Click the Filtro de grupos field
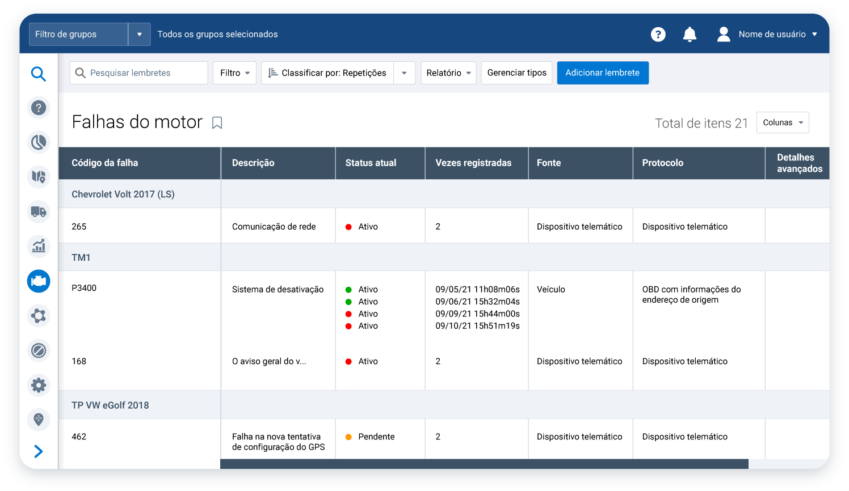 click(x=78, y=34)
